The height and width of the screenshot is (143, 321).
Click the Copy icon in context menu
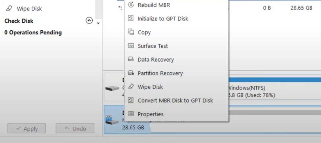(x=131, y=32)
